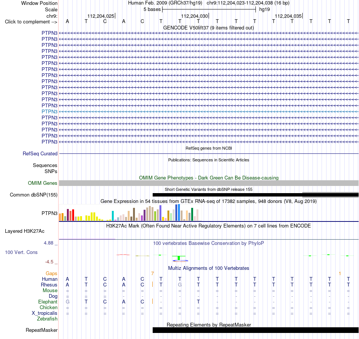359x339 pixels.
Task: Click the 'Elephant' alignment row label
Action: point(48,302)
